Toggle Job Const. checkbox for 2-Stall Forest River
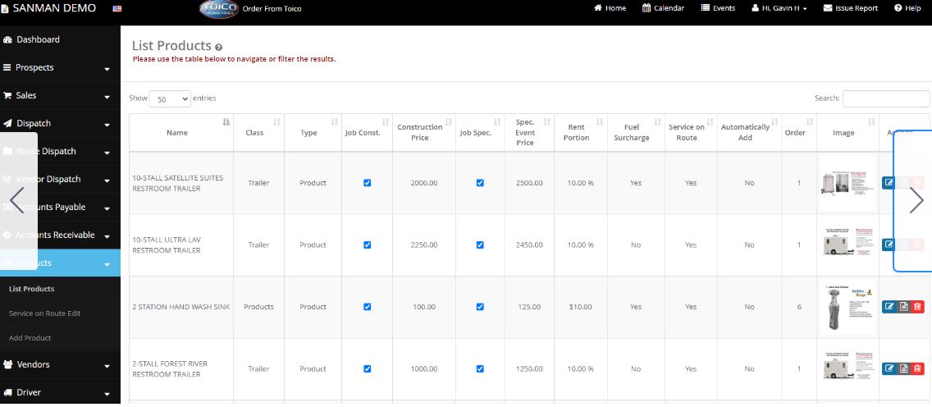 click(x=367, y=369)
